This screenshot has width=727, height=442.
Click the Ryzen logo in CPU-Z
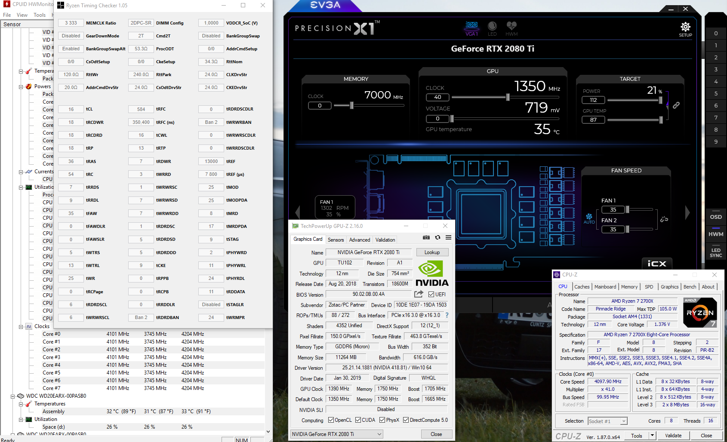click(x=700, y=313)
